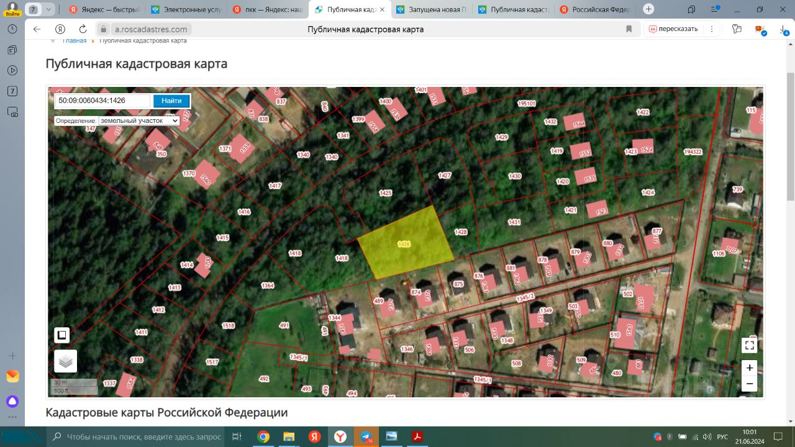Image resolution: width=795 pixels, height=447 pixels.
Task: Switch to the 'Российская Федер' tab
Action: click(595, 9)
